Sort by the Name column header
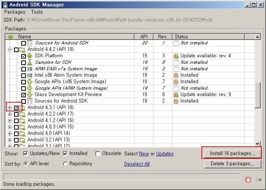 tap(70, 36)
